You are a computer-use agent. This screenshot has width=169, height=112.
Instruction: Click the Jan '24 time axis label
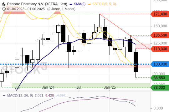coord(48,87)
